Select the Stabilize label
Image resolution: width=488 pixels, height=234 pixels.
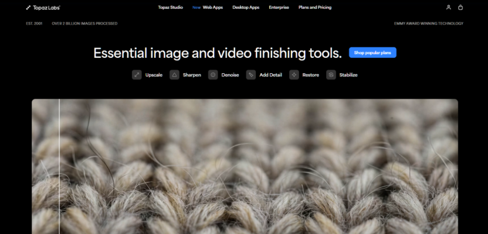(348, 75)
